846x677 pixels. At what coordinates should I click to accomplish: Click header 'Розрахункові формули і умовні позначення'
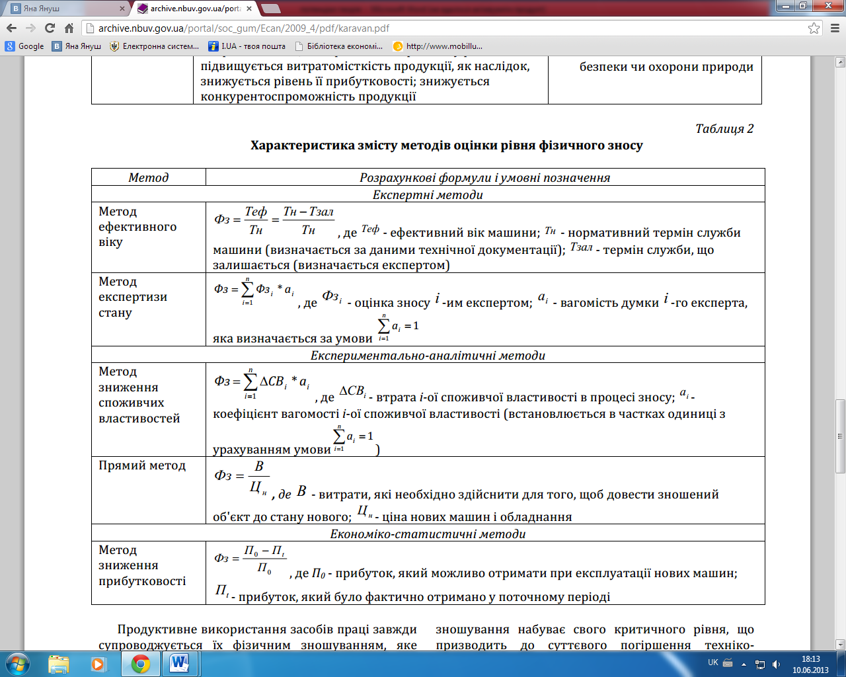pos(485,177)
